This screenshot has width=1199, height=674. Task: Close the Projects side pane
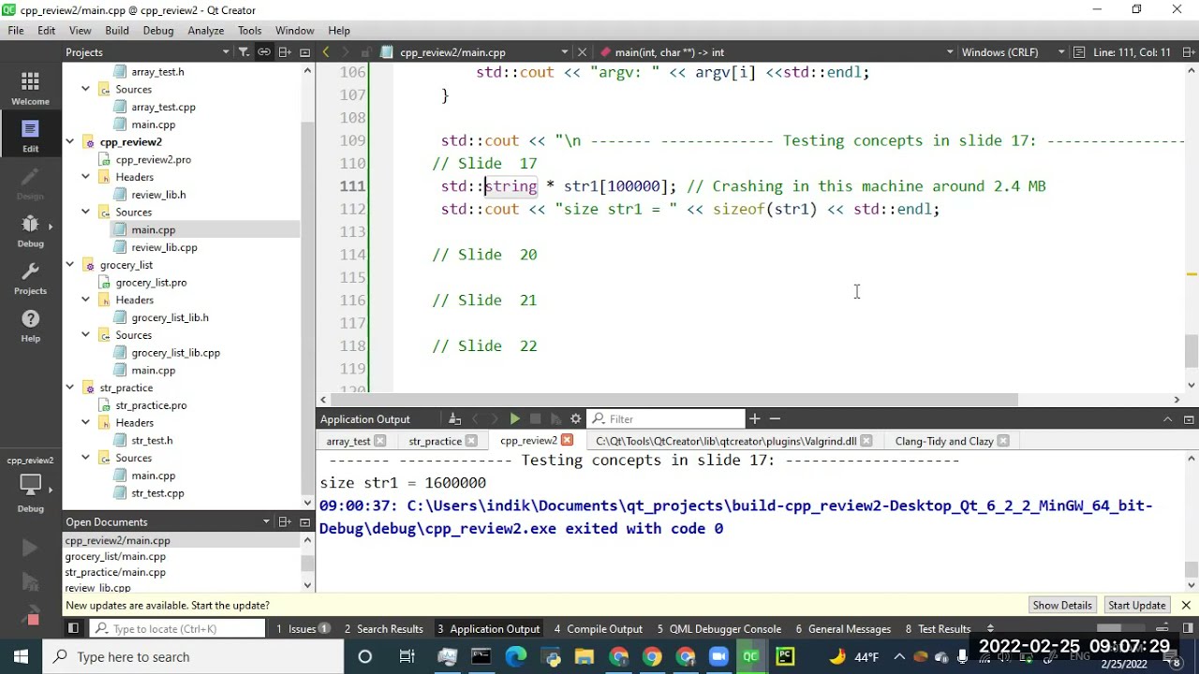tap(304, 52)
